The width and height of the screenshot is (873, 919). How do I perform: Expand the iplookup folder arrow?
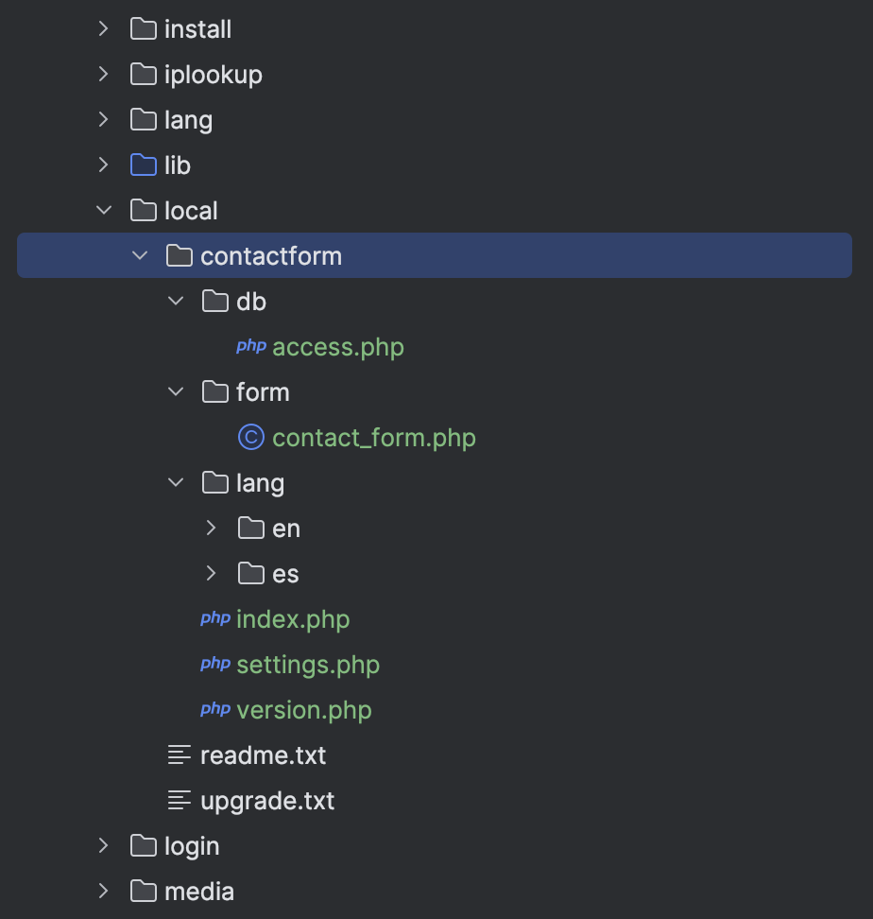[104, 74]
